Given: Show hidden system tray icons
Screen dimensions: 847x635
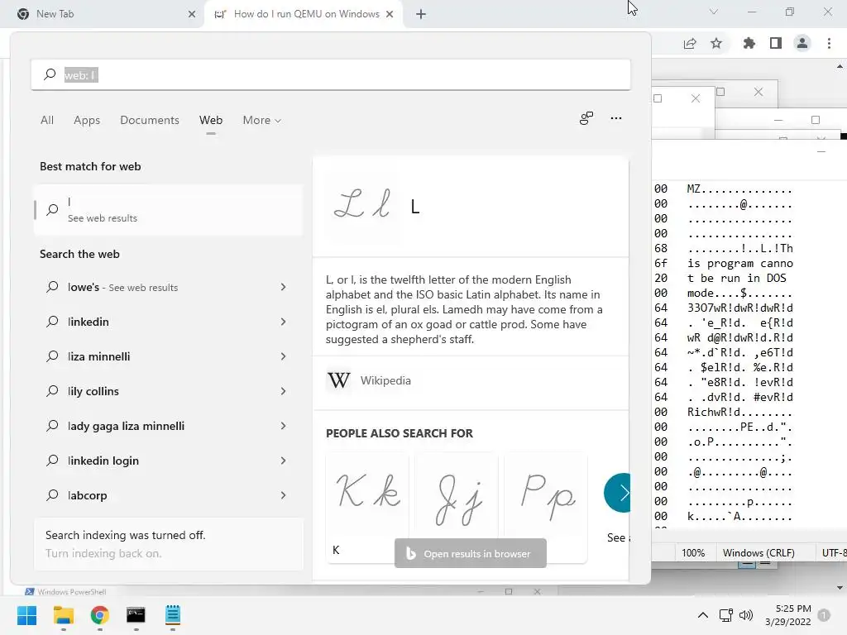Looking at the screenshot, I should click(702, 615).
